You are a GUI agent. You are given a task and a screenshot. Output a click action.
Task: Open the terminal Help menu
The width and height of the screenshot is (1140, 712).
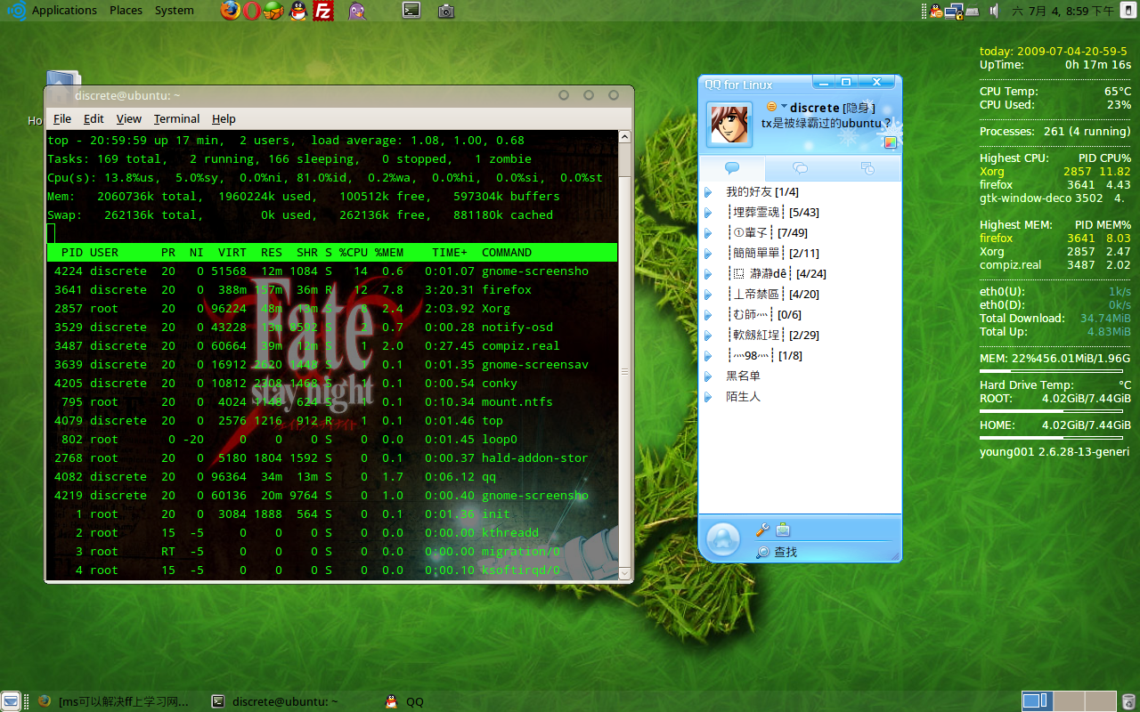(x=224, y=118)
